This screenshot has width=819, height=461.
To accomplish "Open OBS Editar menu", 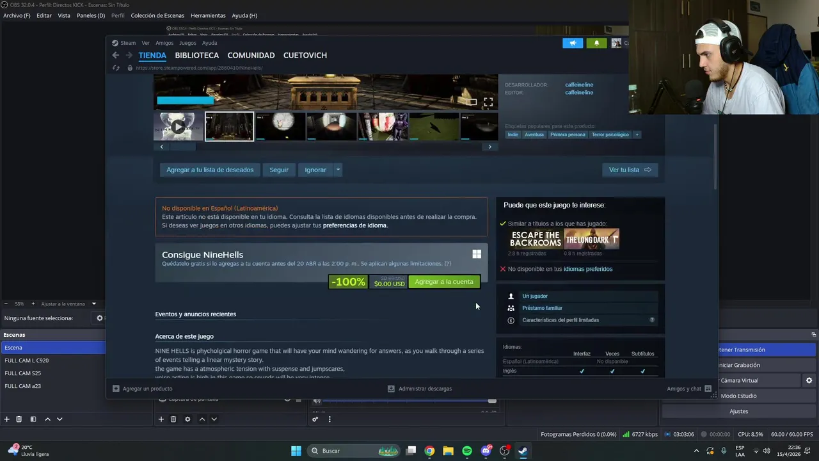I will (44, 15).
